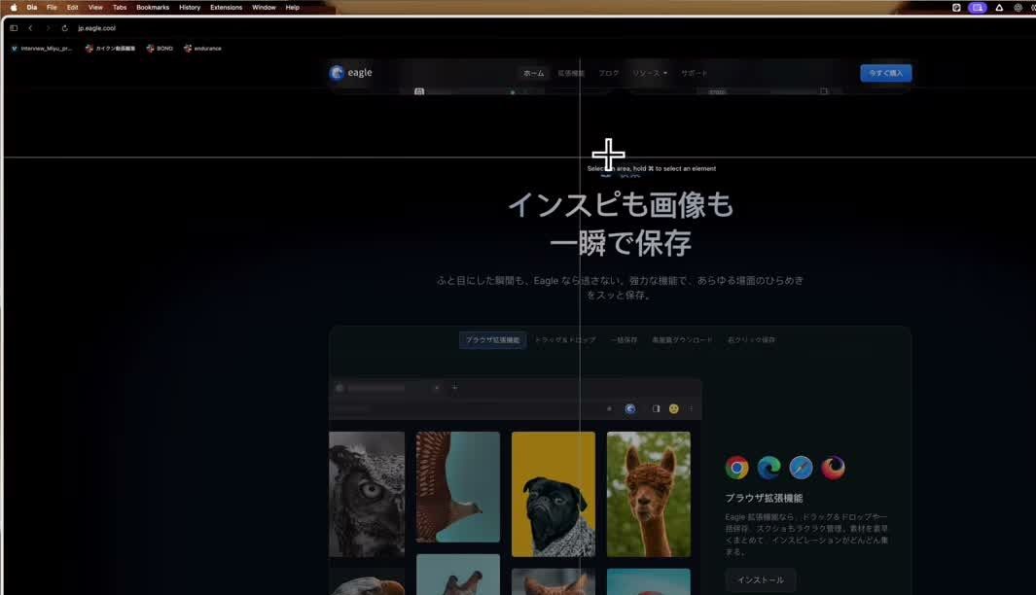The height and width of the screenshot is (595, 1036).
Task: Open the Help menu
Action: [x=292, y=7]
